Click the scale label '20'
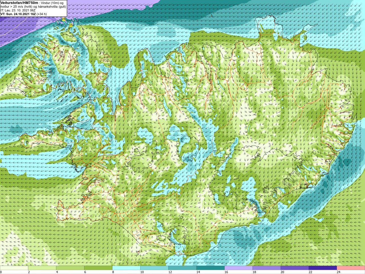The height and width of the screenshot is (274, 365). (x=282, y=272)
